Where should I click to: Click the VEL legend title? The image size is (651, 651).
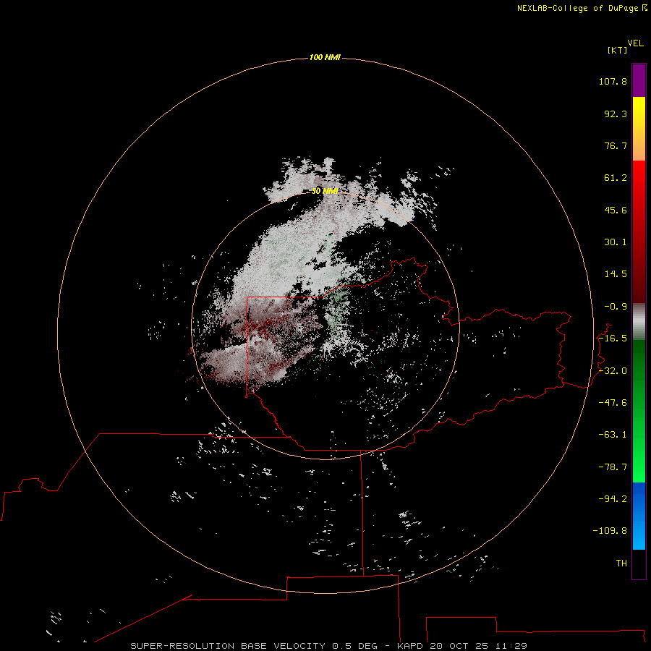636,43
